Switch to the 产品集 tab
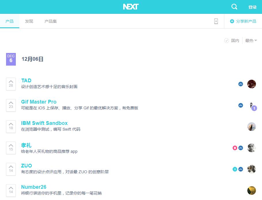 point(50,21)
